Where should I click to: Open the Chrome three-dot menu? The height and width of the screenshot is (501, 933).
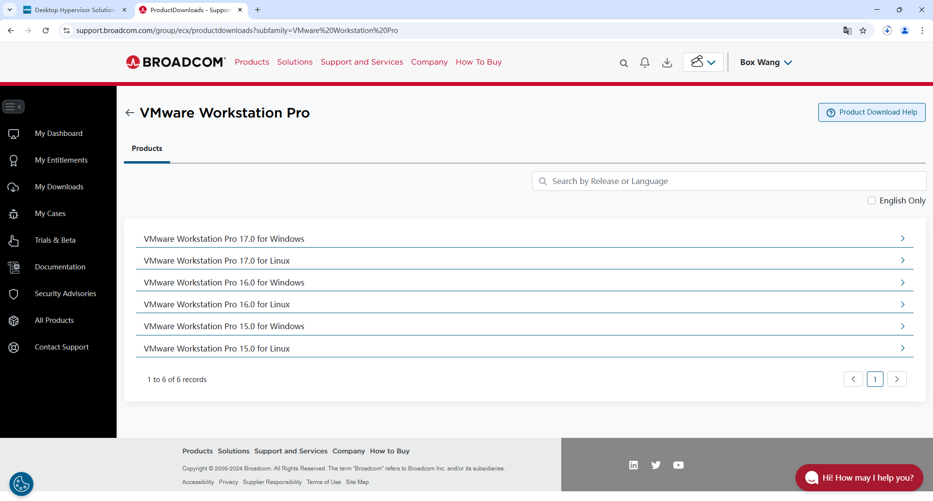click(x=922, y=31)
